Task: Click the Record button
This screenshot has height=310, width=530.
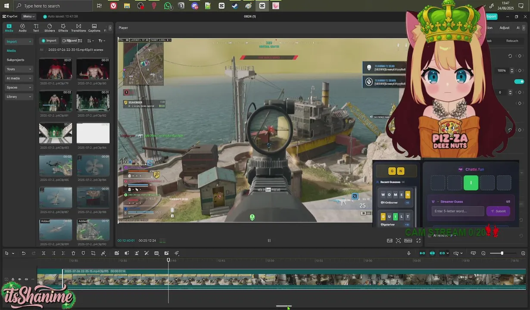Action: [69, 40]
